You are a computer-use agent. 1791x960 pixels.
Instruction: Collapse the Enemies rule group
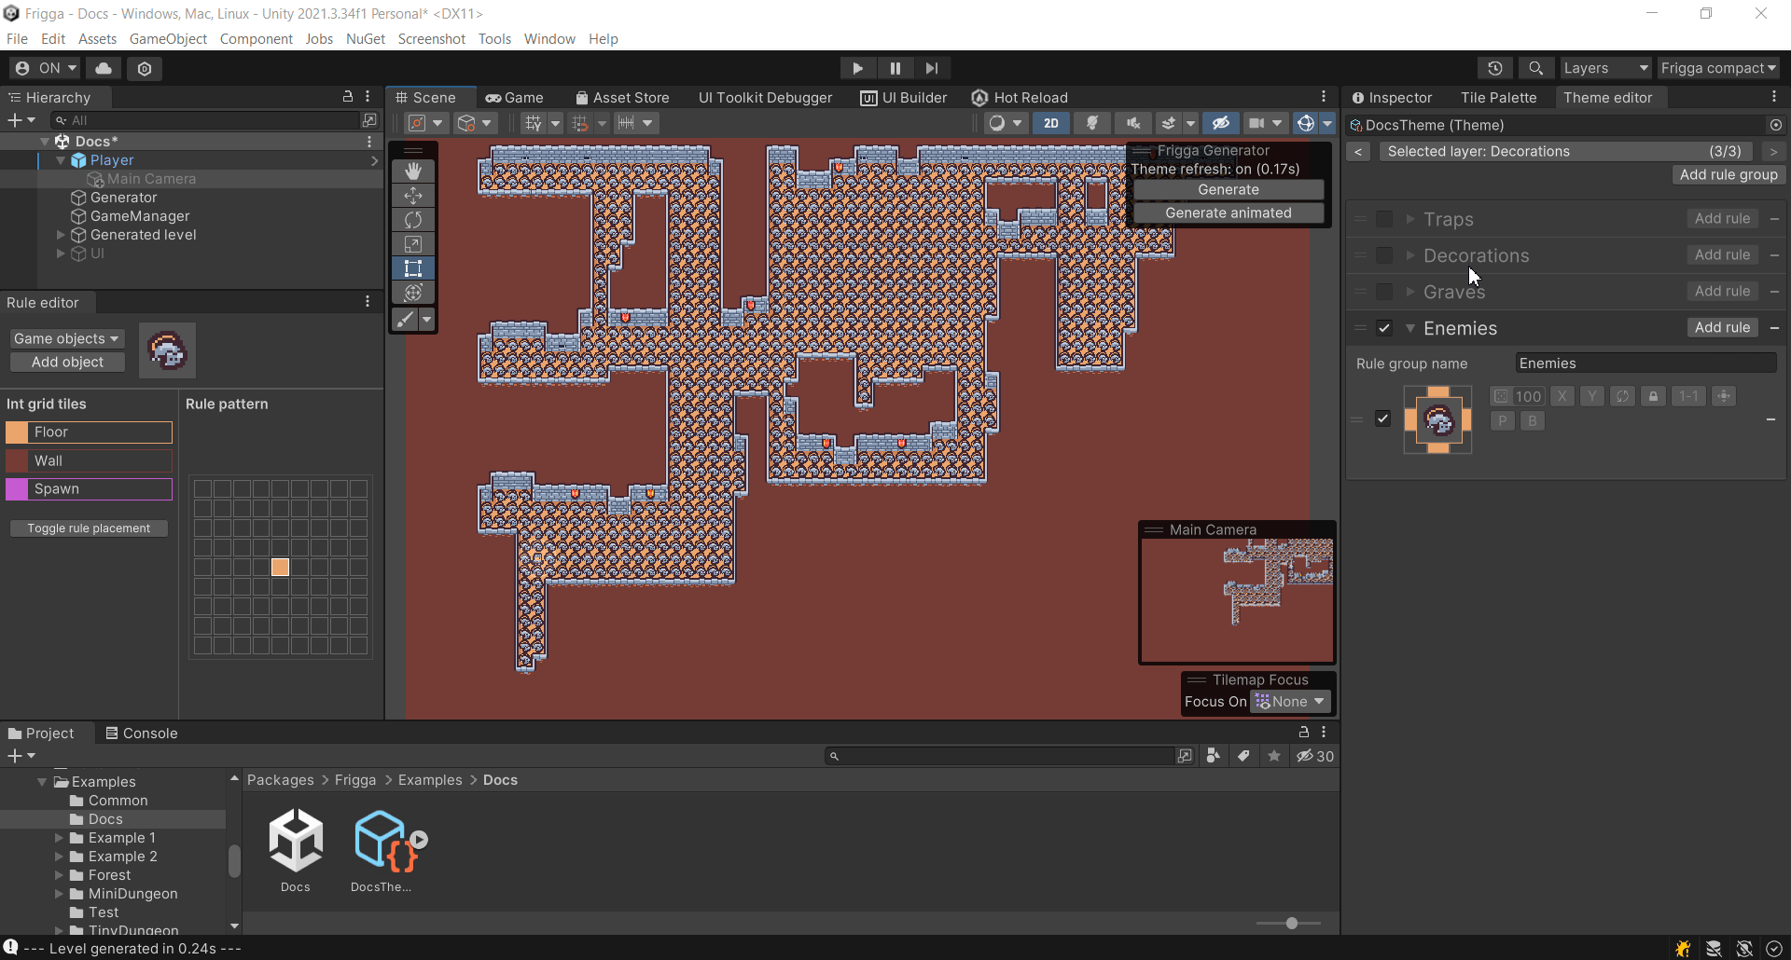coord(1410,328)
